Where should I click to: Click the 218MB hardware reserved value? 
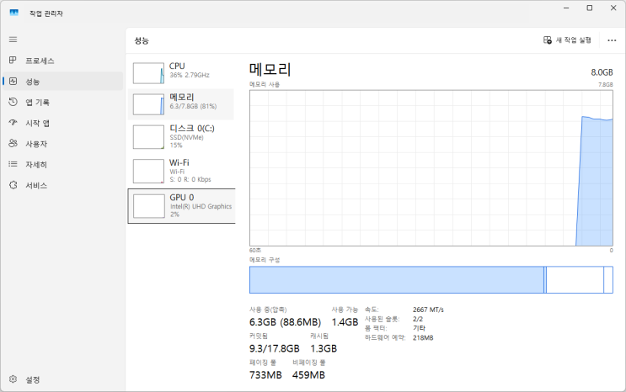coord(423,338)
